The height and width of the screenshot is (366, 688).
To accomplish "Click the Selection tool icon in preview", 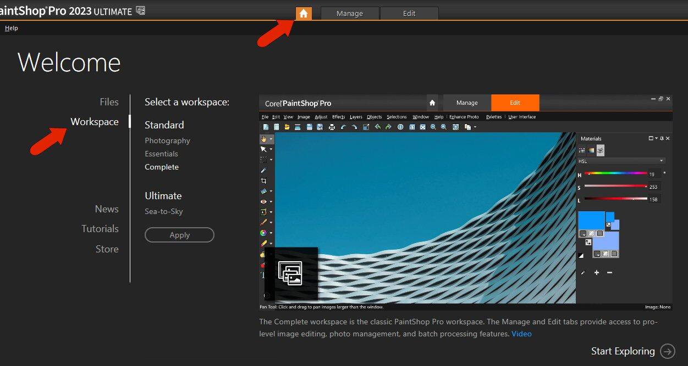I will [264, 160].
